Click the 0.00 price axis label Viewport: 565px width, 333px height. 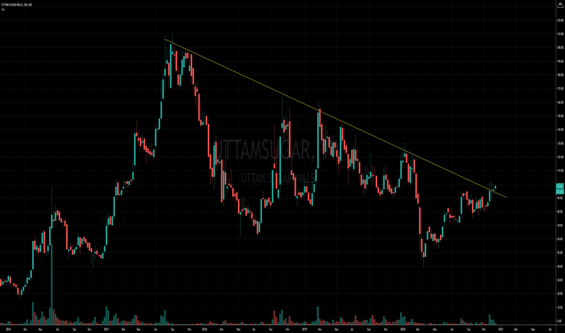coord(560,321)
